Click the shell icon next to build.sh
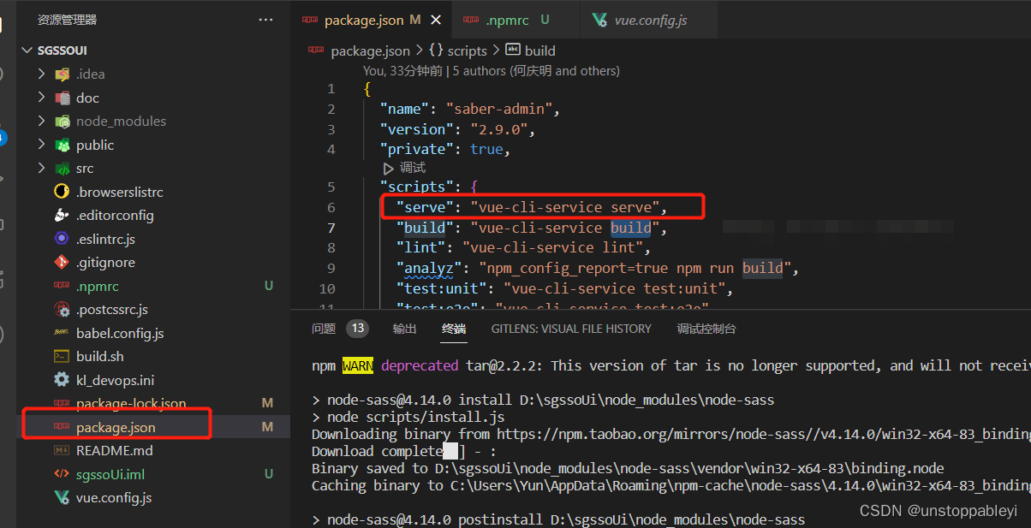The height and width of the screenshot is (528, 1031). click(x=63, y=356)
